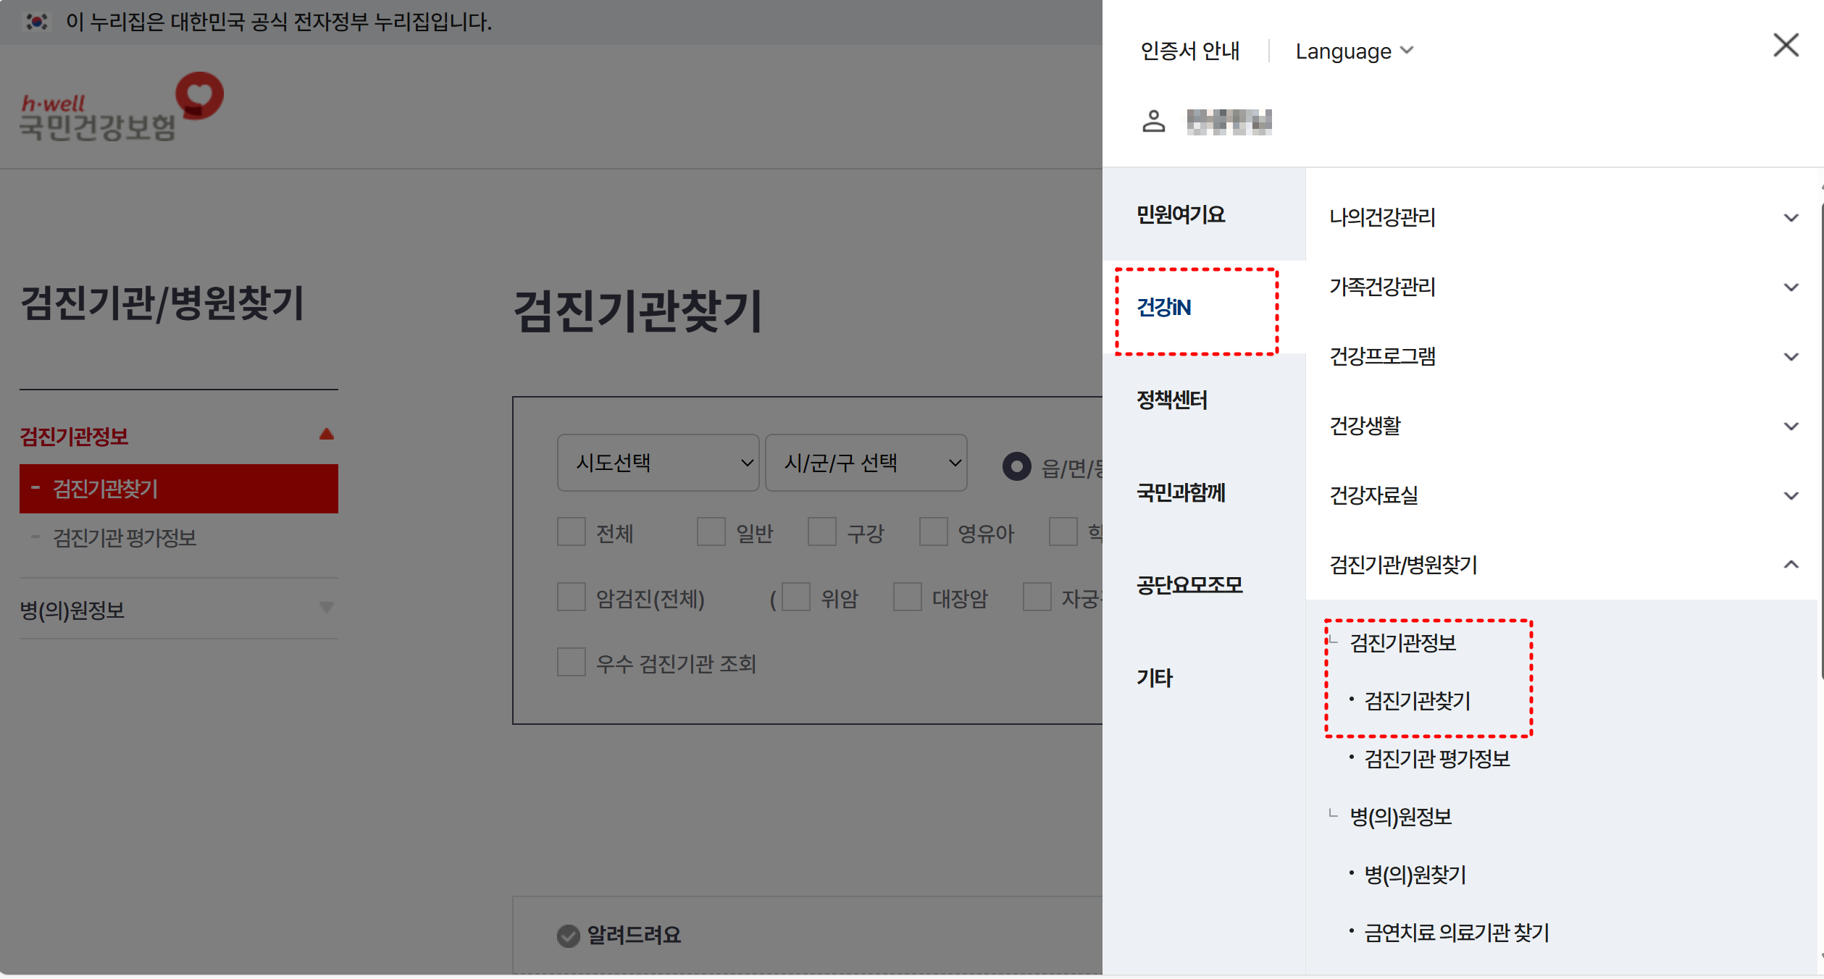Select the 정책센터 menu category

(x=1171, y=400)
